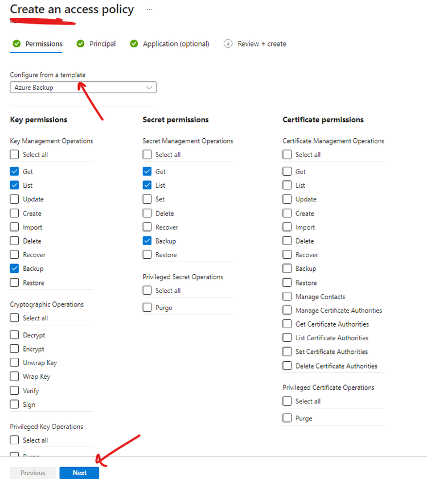Click the ellipsis more options icon

pyautogui.click(x=150, y=10)
